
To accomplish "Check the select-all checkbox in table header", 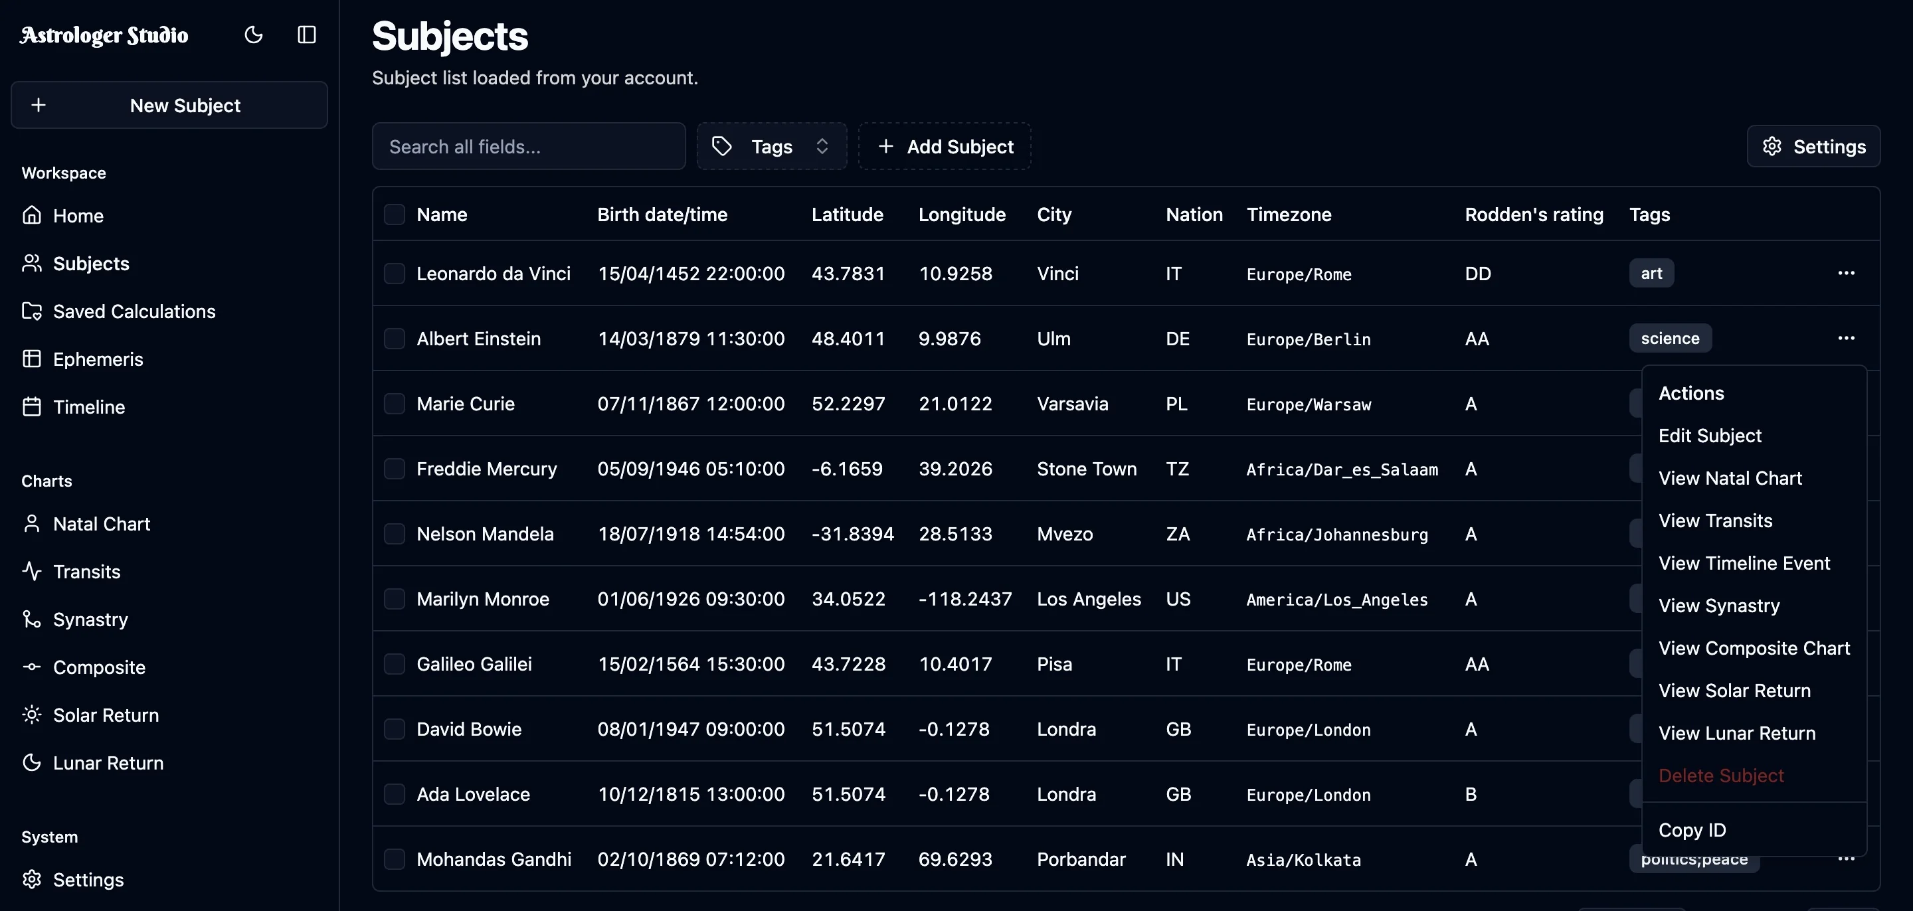I will click(x=395, y=214).
